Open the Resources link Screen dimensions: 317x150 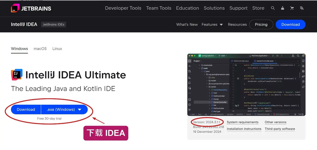tap(237, 25)
